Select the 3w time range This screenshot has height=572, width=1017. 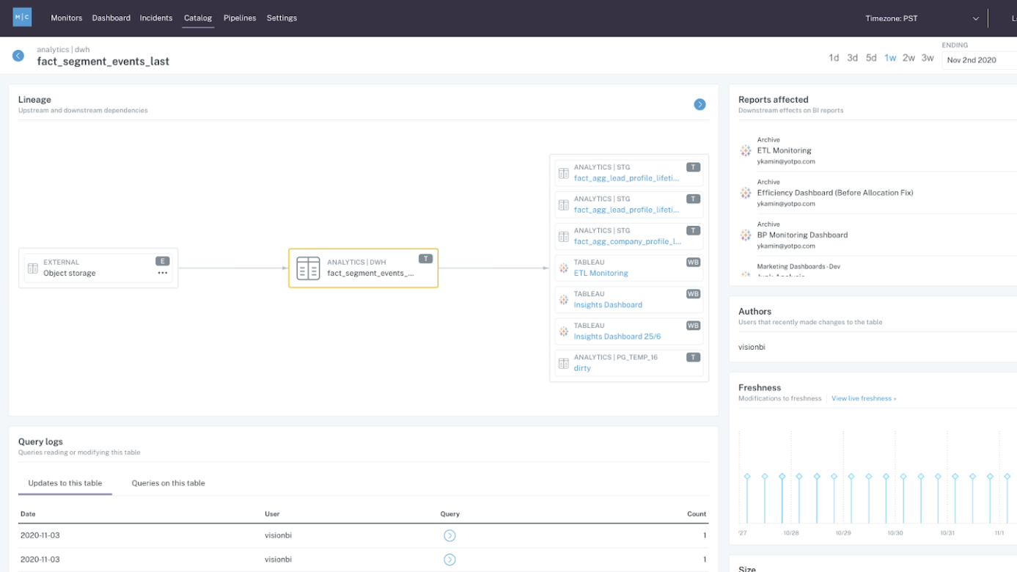928,58
